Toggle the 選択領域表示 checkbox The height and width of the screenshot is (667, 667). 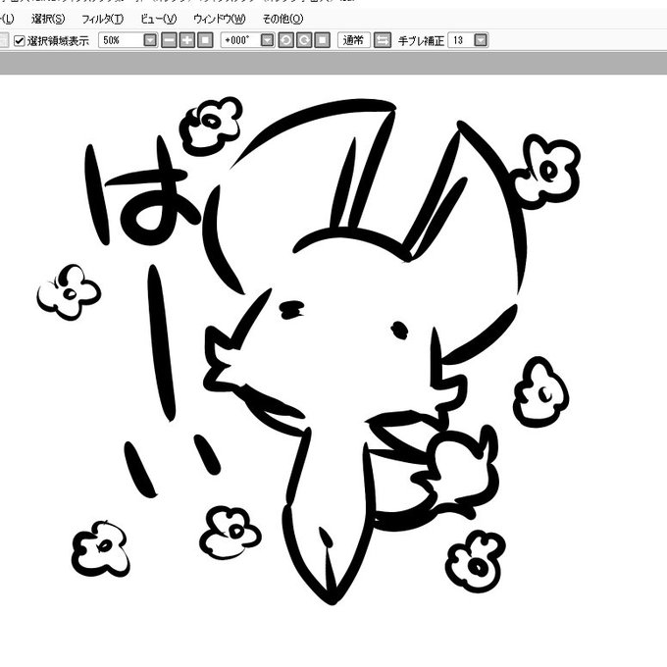pyautogui.click(x=20, y=41)
